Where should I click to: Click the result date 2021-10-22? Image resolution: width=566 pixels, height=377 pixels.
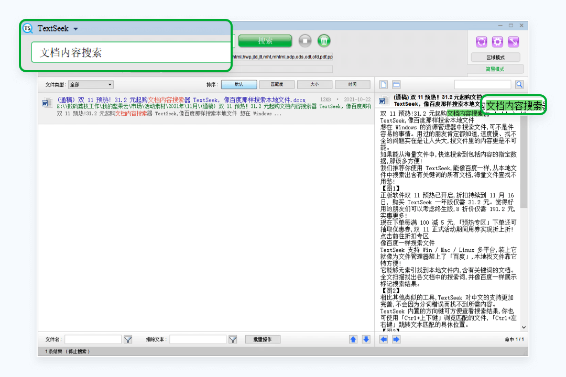click(357, 99)
